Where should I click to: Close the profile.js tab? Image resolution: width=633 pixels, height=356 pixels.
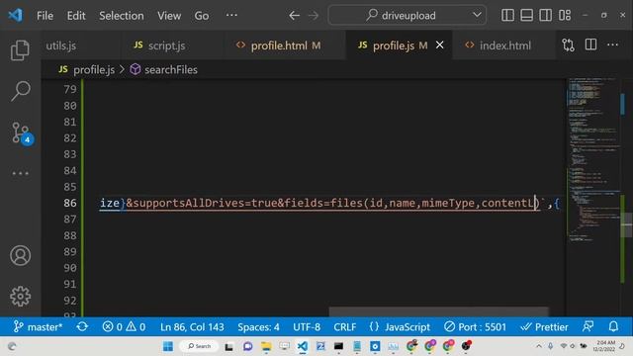point(439,45)
